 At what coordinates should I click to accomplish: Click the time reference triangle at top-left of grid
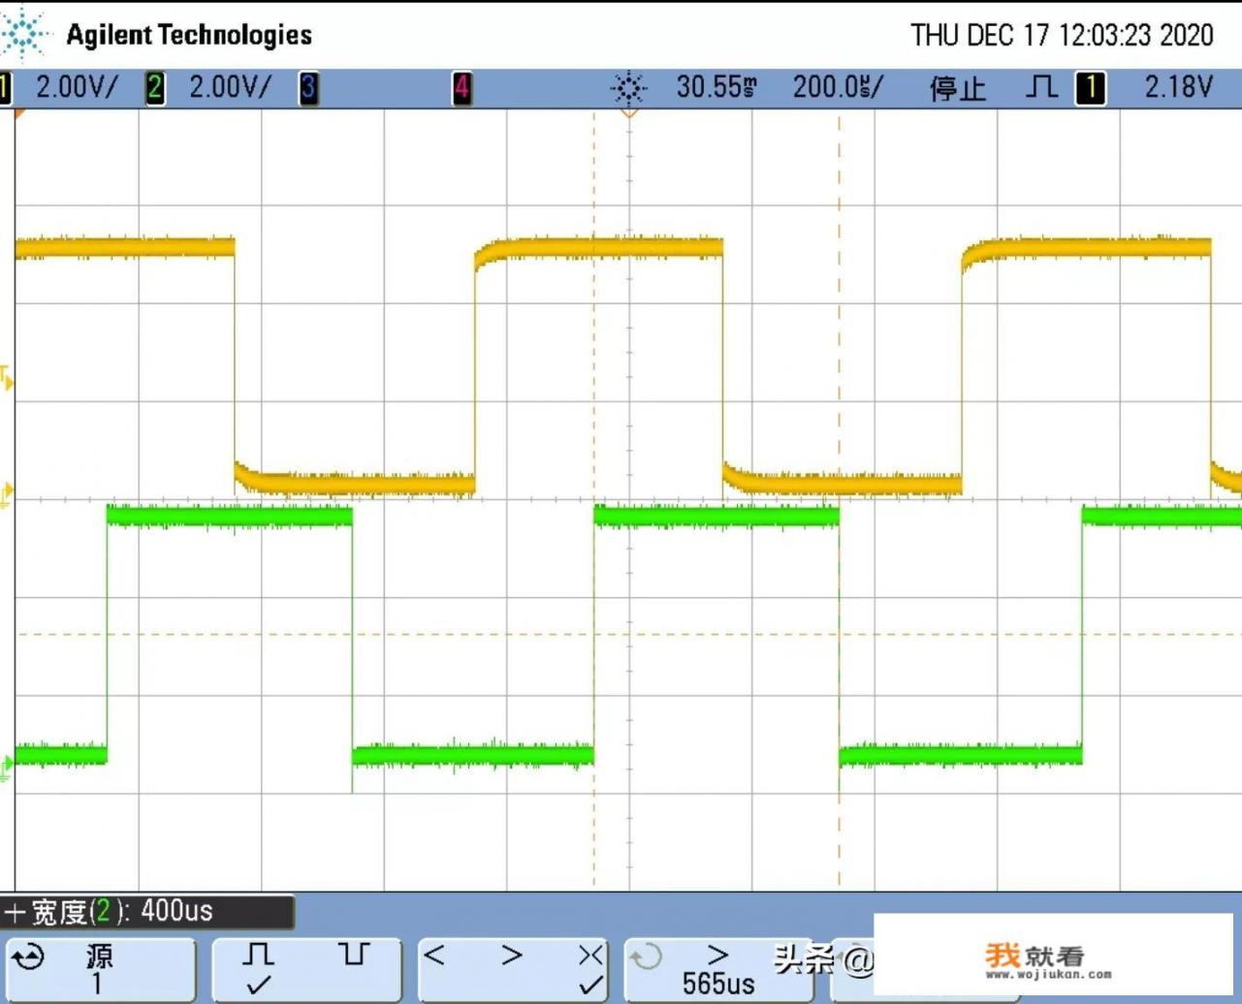click(19, 114)
